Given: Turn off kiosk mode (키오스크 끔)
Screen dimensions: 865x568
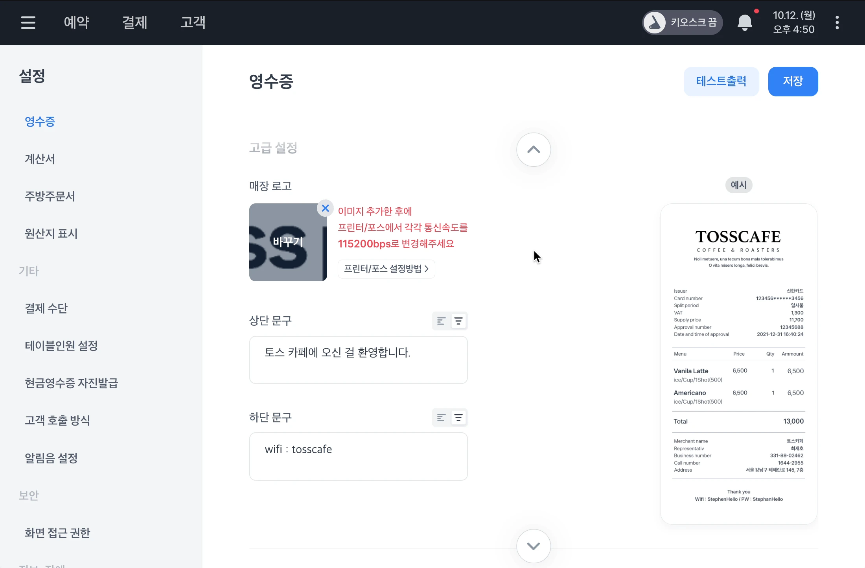Looking at the screenshot, I should 683,22.
